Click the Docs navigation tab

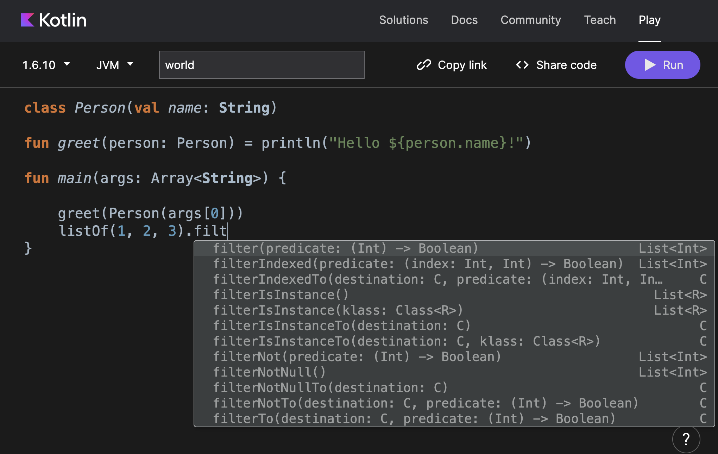[x=464, y=20]
